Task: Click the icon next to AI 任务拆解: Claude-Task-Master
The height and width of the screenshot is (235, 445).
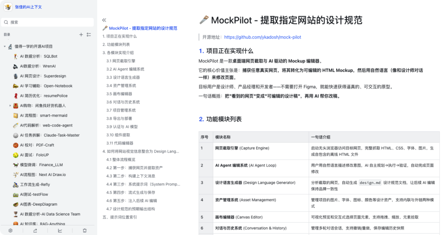Action: click(16, 135)
